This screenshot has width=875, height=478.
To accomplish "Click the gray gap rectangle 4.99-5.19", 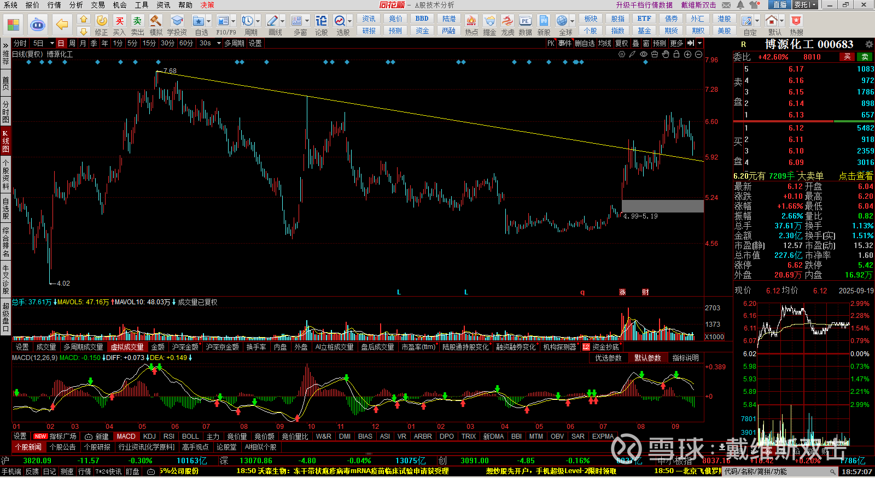I will click(x=663, y=206).
